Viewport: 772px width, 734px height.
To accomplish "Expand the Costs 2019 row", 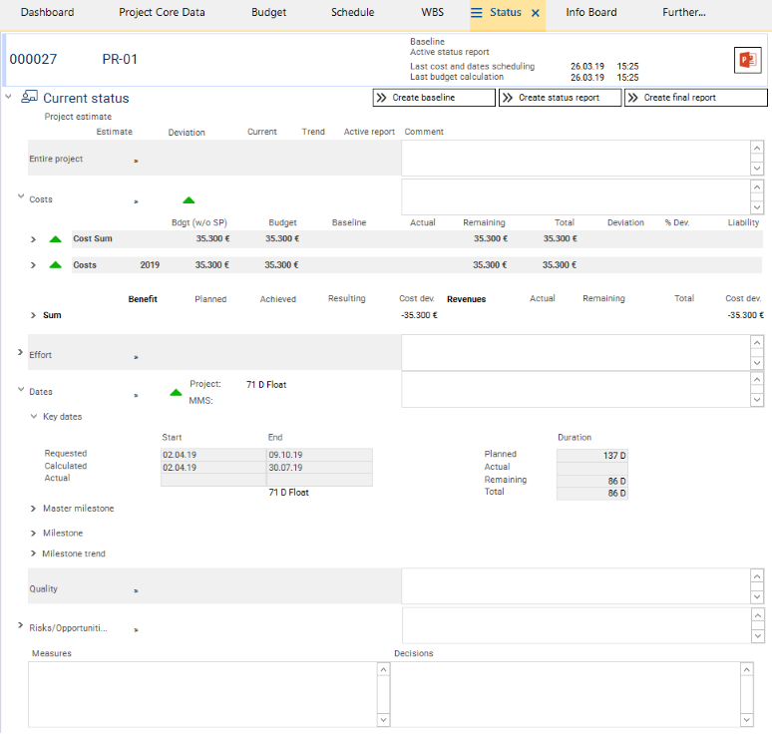I will pos(33,265).
